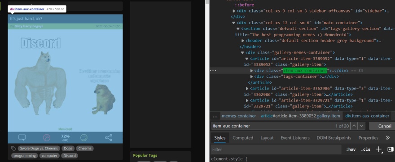Select the ::before pseudo-element line

click(244, 5)
